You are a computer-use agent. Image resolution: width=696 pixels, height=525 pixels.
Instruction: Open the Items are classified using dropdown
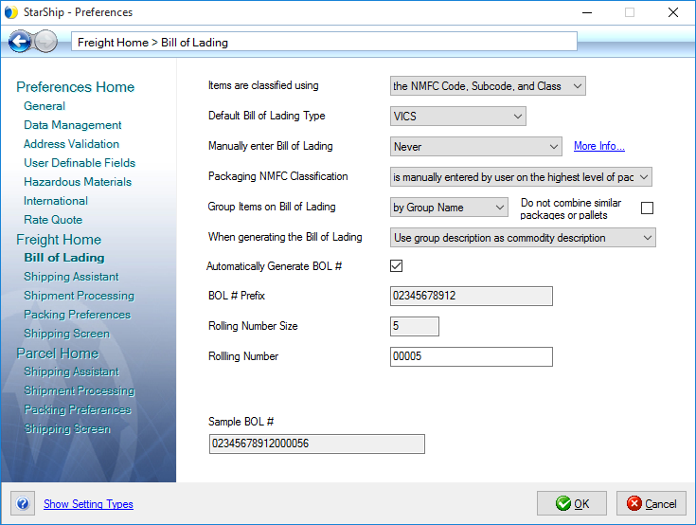click(x=488, y=85)
